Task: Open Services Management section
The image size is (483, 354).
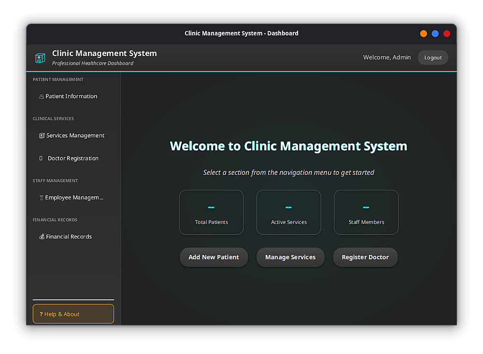Action: pos(73,136)
